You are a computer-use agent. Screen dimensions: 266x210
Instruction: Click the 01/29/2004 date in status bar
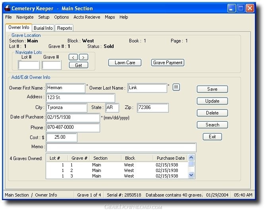pos(217,195)
